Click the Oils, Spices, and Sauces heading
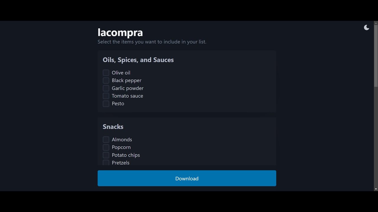 138,60
